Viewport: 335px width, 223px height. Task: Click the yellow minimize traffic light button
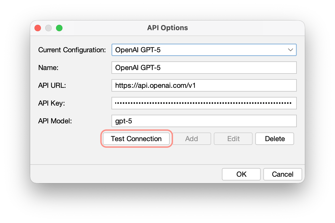click(48, 28)
